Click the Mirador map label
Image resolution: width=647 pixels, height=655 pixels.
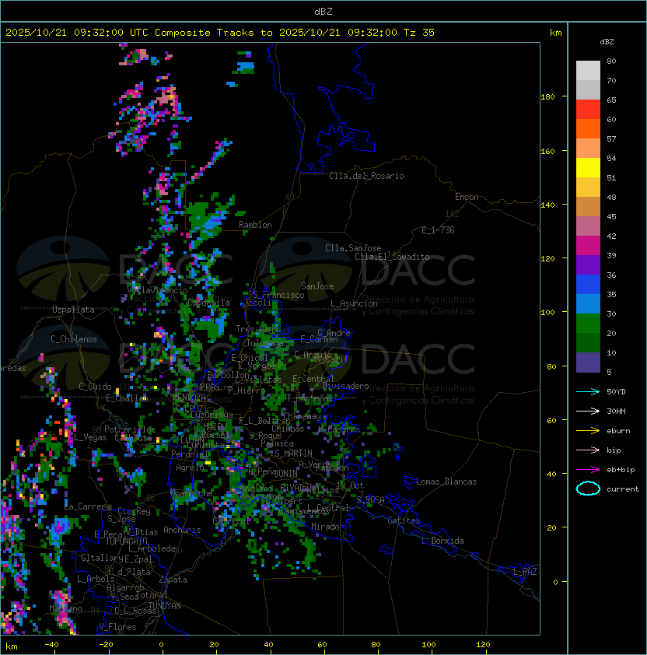click(328, 527)
